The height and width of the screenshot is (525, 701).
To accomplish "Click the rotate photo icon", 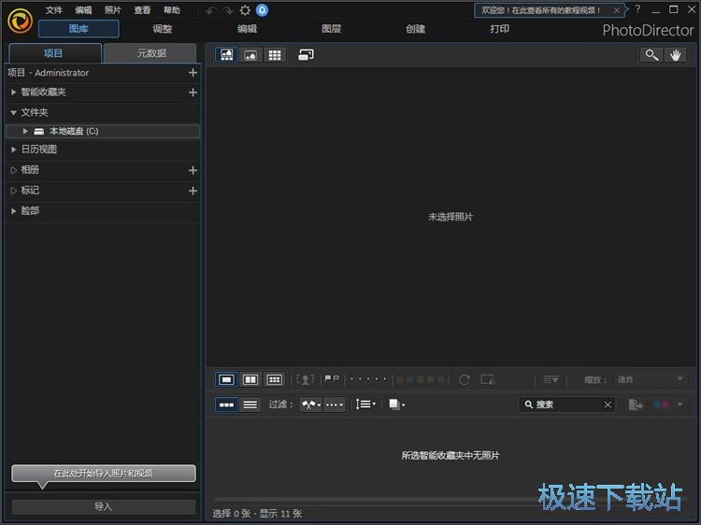I will 465,379.
